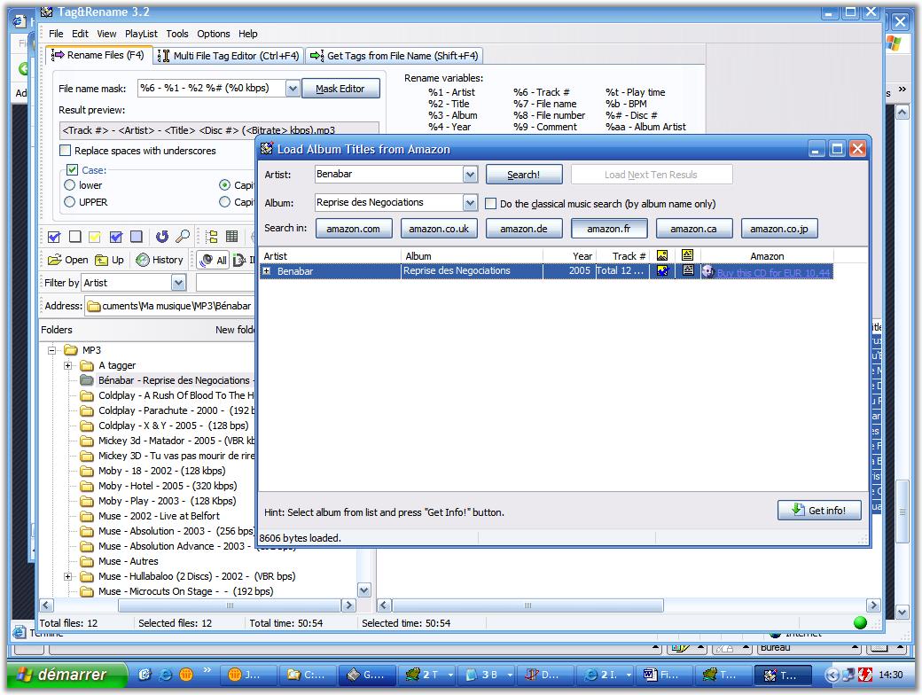Expand the A tagger folder
This screenshot has width=922, height=695.
pos(68,365)
